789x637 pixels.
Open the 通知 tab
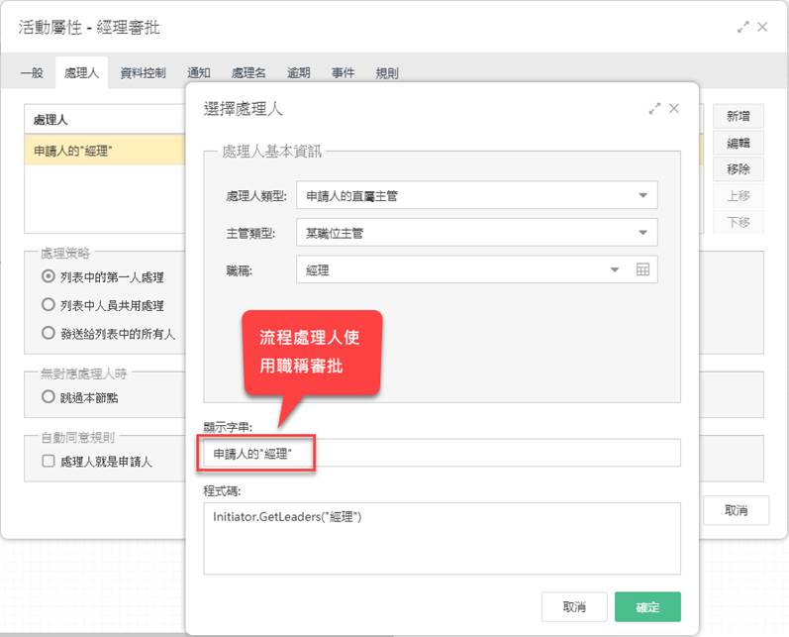coord(199,73)
